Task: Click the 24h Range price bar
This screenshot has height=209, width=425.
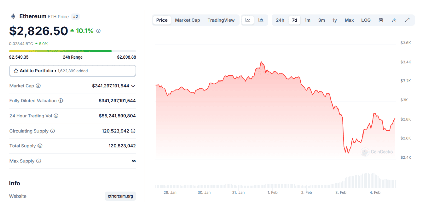Action: [x=73, y=51]
